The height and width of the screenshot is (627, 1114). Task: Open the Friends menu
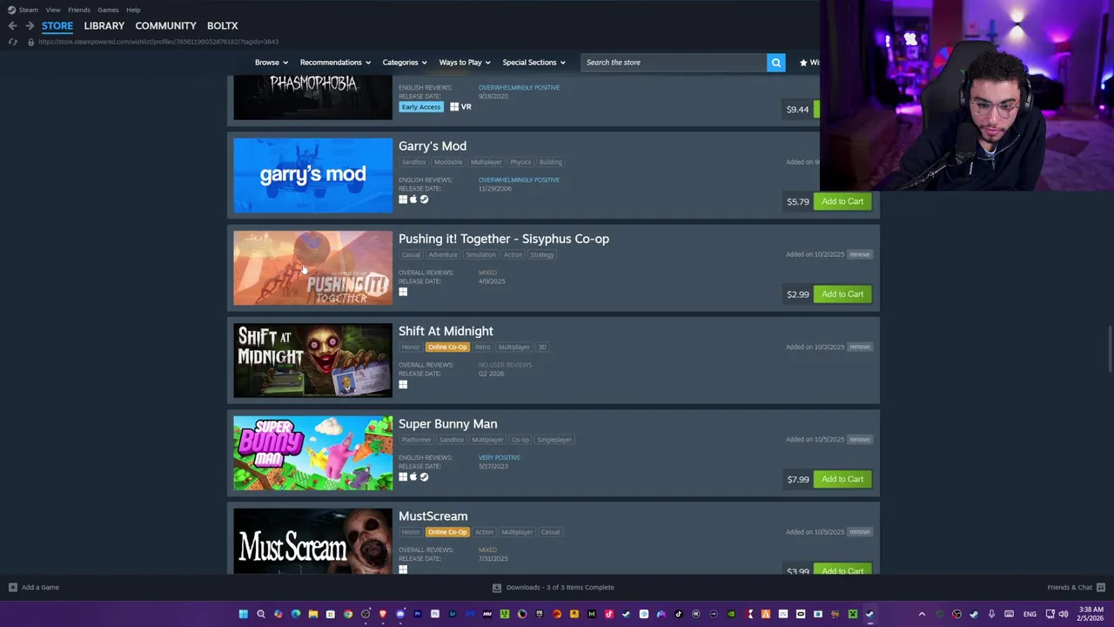coord(79,10)
